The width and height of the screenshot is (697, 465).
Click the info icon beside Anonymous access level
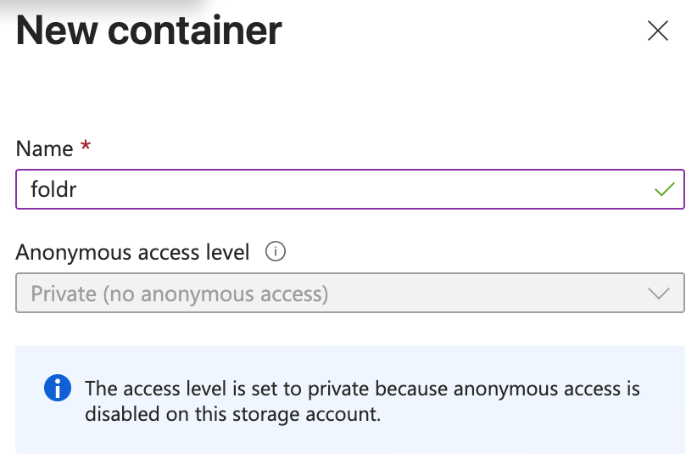pyautogui.click(x=276, y=252)
